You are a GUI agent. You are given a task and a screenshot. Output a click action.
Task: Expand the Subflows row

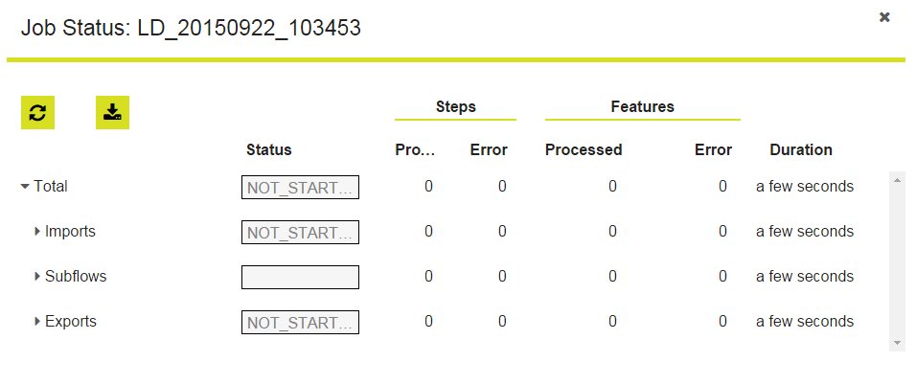click(37, 277)
